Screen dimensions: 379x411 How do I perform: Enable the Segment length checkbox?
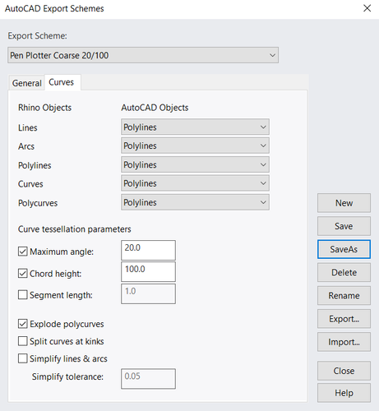23,295
